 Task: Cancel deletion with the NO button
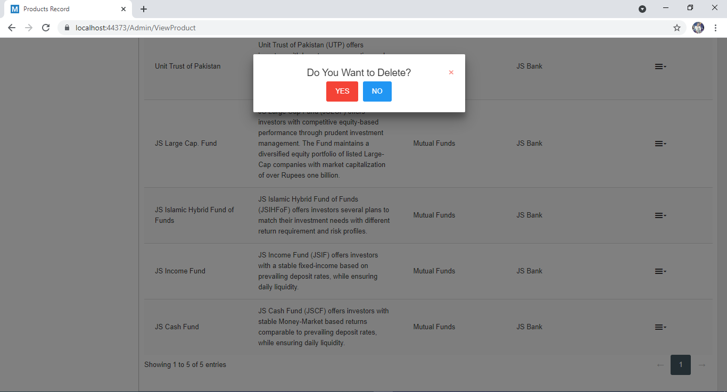tap(377, 91)
